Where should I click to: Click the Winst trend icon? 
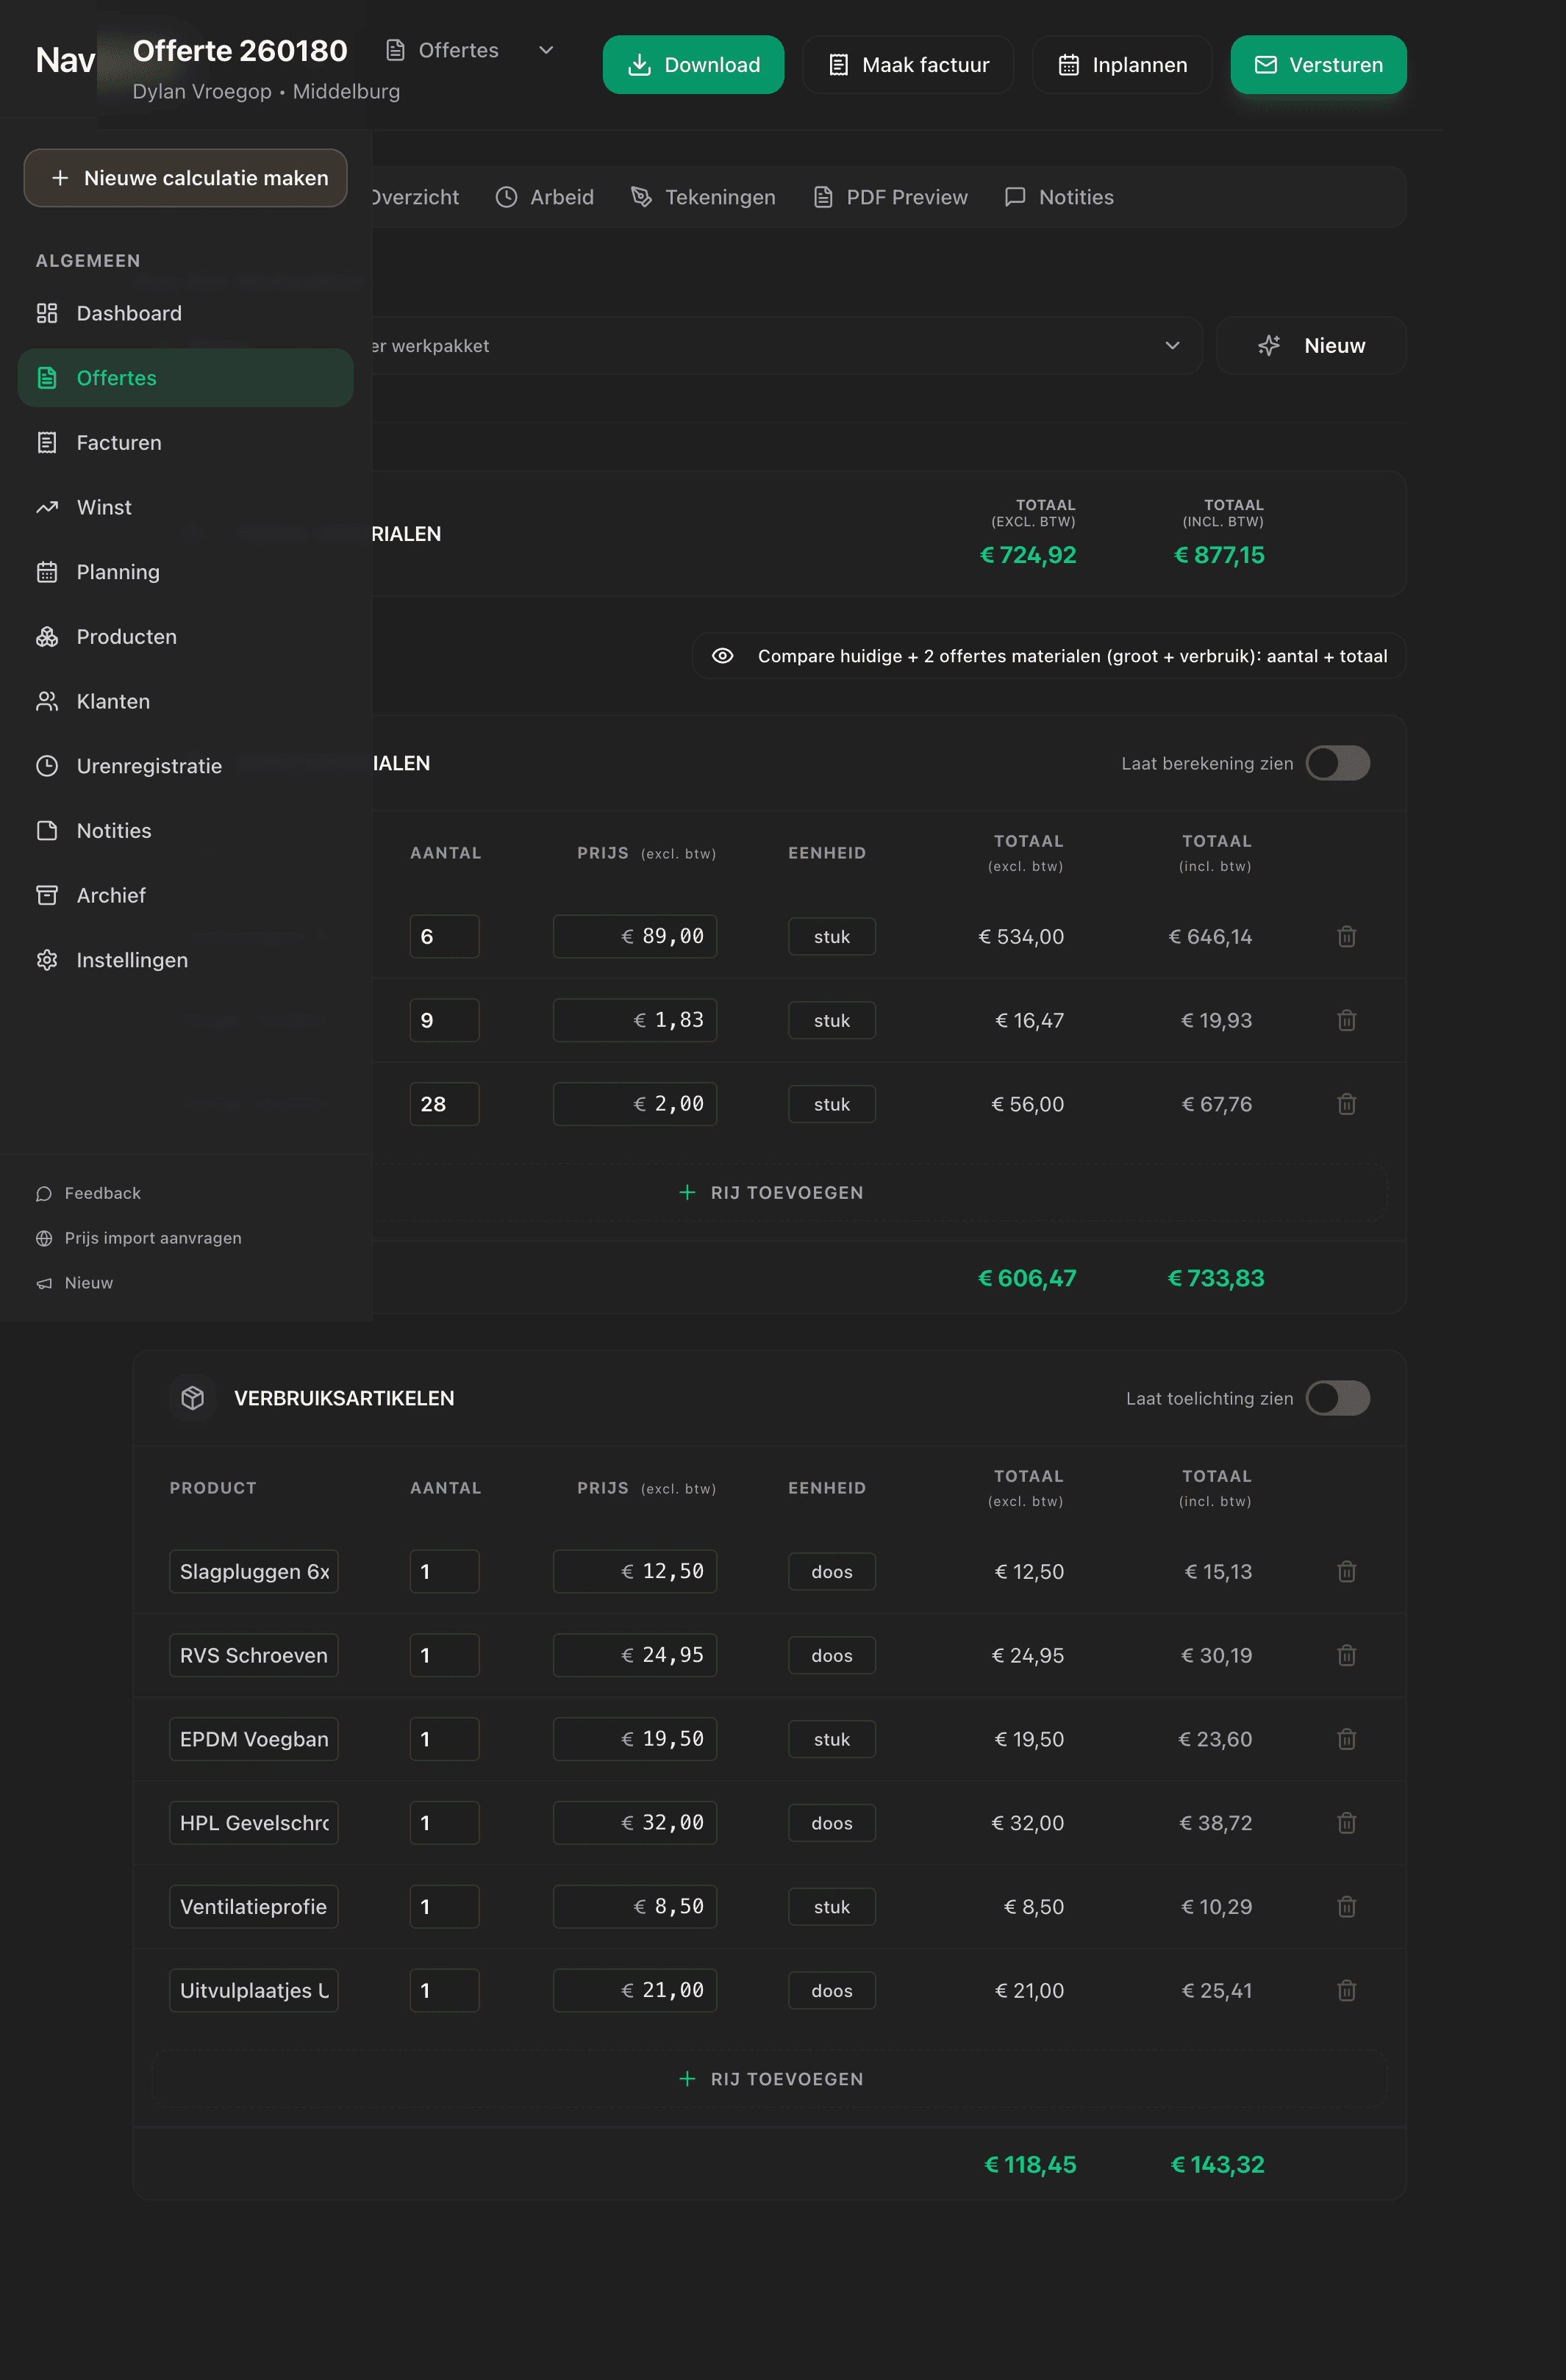coord(47,507)
